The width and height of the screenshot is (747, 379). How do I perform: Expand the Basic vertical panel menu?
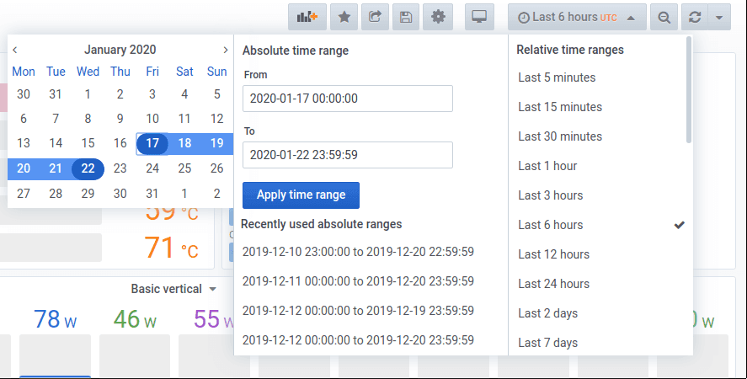point(173,289)
